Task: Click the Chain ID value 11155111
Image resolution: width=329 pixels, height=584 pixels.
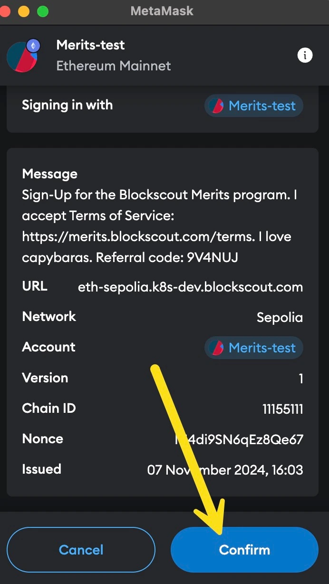Action: coord(282,409)
